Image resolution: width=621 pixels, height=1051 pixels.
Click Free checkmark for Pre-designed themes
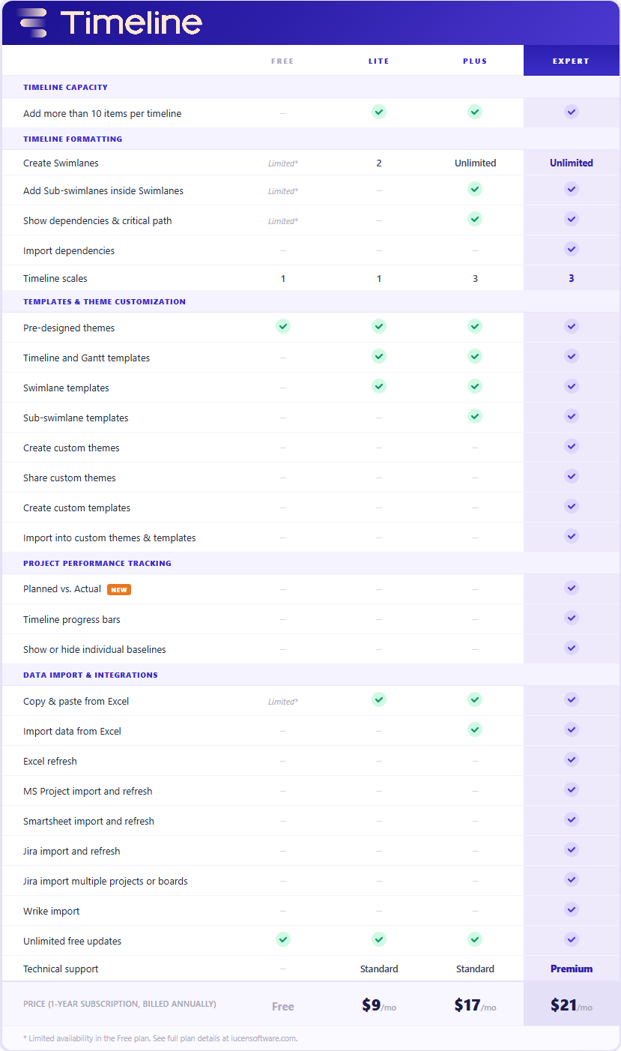(283, 326)
